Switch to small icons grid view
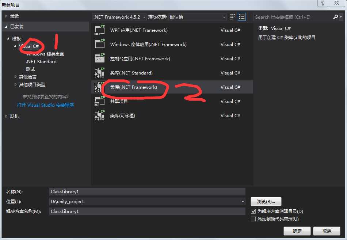Image resolution: width=347 pixels, height=240 pixels. (x=232, y=17)
